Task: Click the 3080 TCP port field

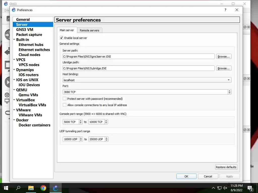Action: point(145,92)
